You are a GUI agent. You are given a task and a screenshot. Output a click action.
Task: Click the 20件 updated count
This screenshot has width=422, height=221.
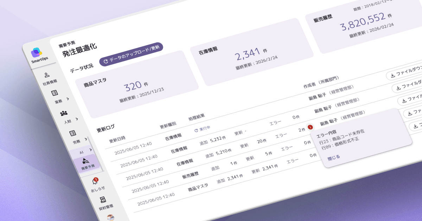[x=262, y=141]
